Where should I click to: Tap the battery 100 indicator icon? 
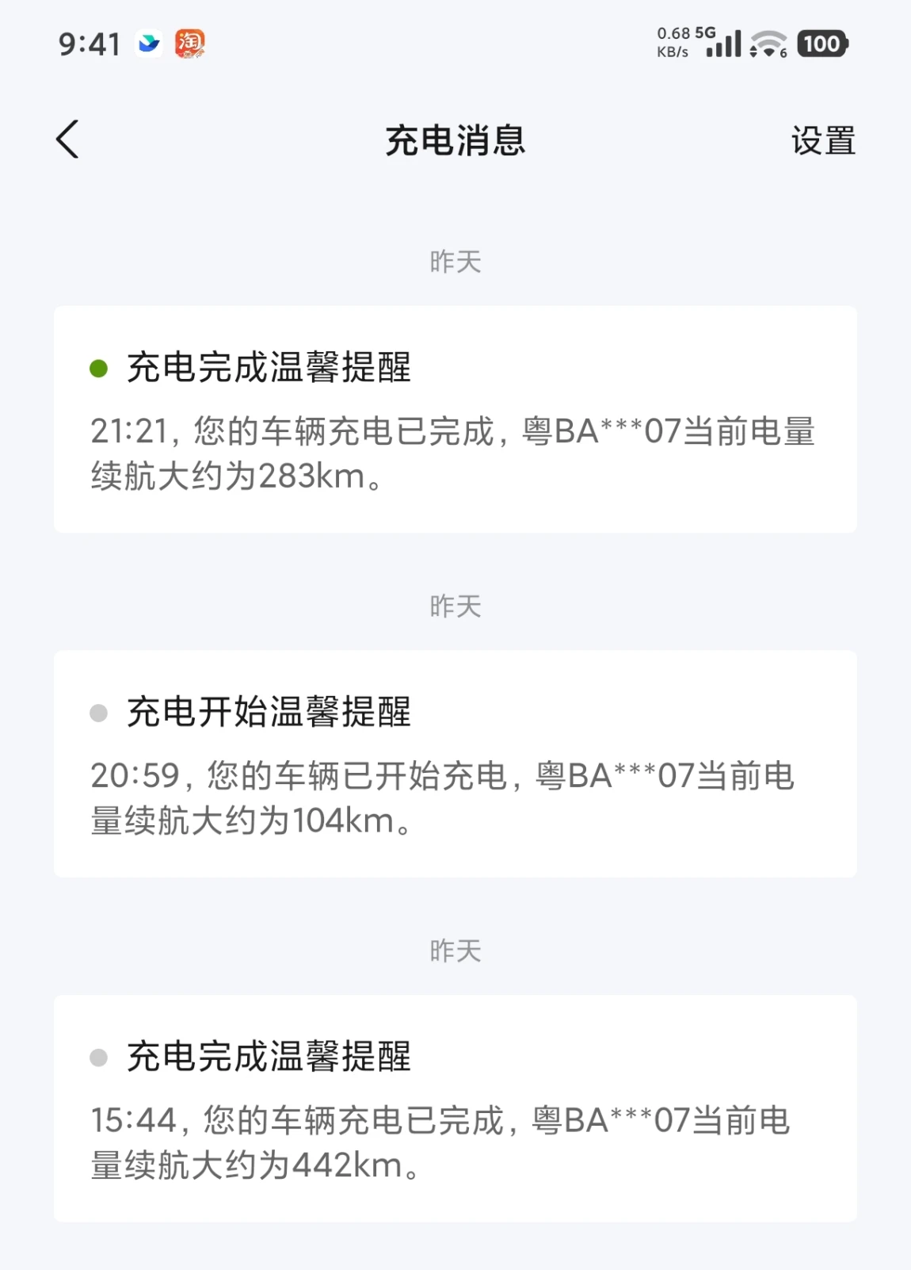click(822, 44)
